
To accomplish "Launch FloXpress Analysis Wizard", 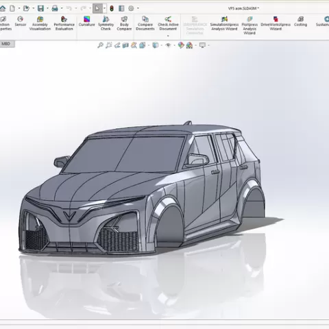I will [x=249, y=25].
